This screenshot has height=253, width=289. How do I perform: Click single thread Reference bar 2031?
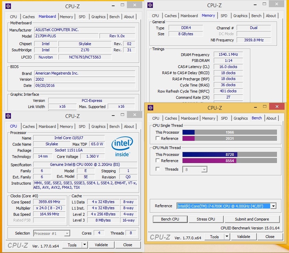[x=229, y=138]
